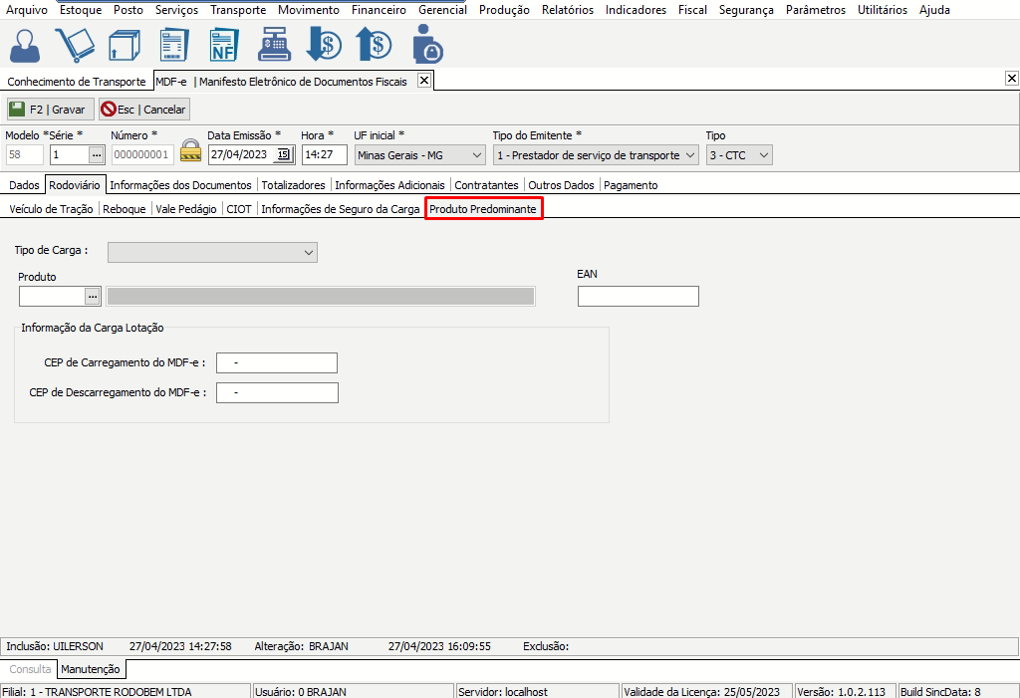Click the yellow padlock beside Número
The width and height of the screenshot is (1020, 698).
[x=190, y=152]
